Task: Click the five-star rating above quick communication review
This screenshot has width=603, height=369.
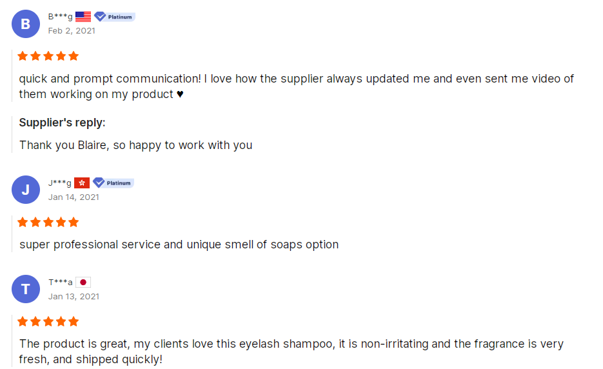Action: (48, 56)
